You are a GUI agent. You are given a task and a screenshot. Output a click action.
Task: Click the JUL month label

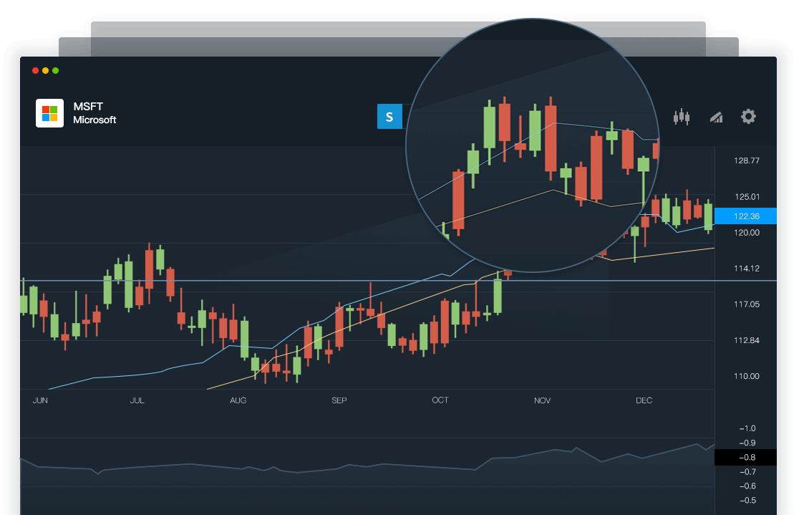(137, 400)
